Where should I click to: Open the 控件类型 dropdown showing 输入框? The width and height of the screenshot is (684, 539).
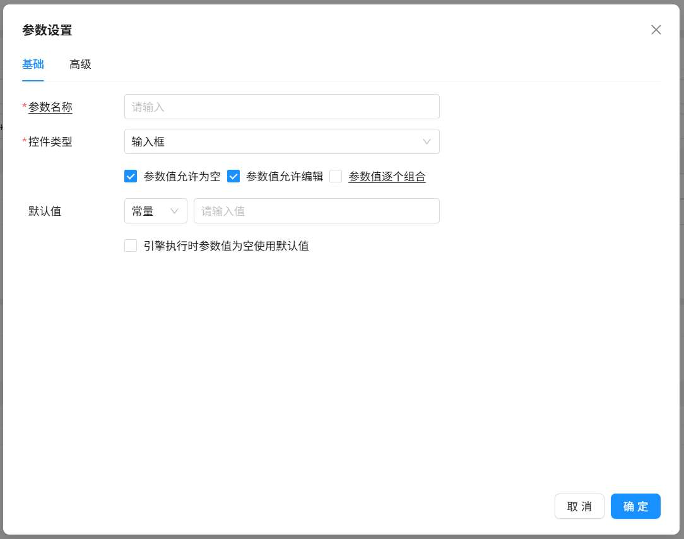(281, 141)
